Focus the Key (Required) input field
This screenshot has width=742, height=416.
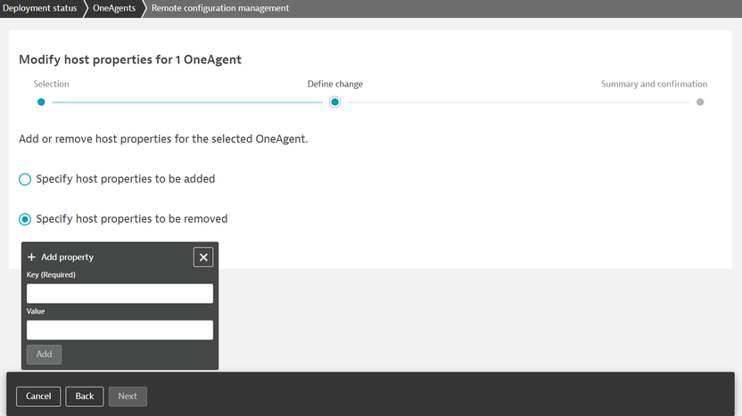coord(120,294)
